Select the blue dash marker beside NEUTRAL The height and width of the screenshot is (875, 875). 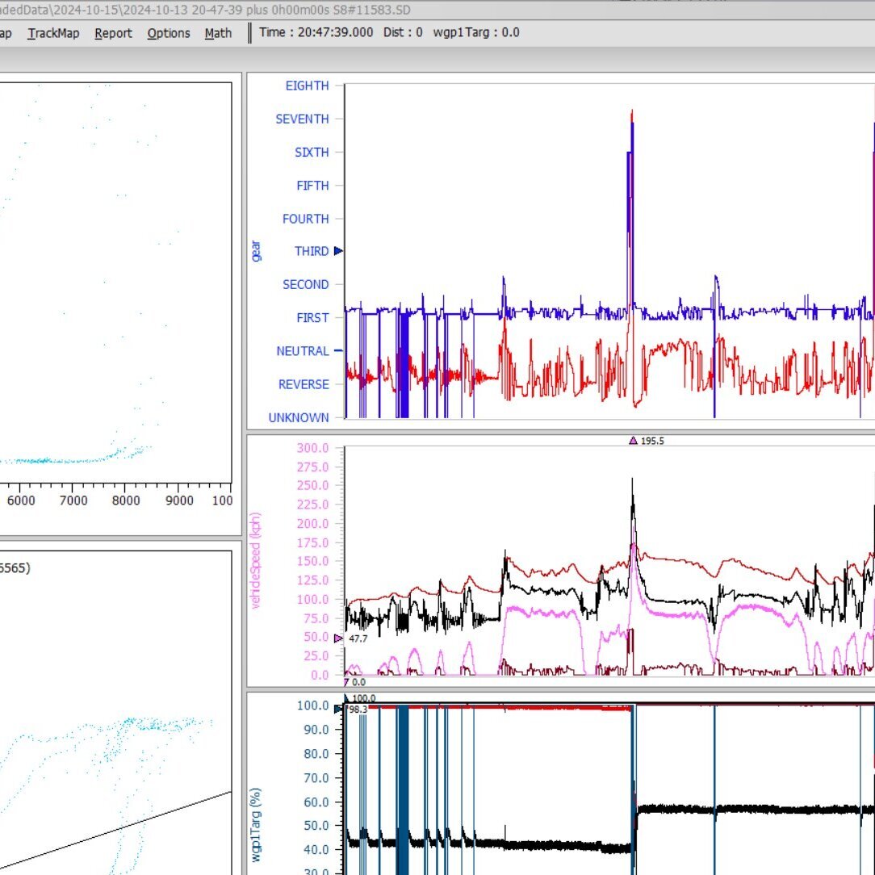pyautogui.click(x=338, y=350)
